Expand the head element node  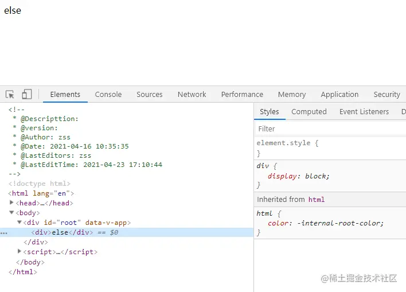[11, 203]
